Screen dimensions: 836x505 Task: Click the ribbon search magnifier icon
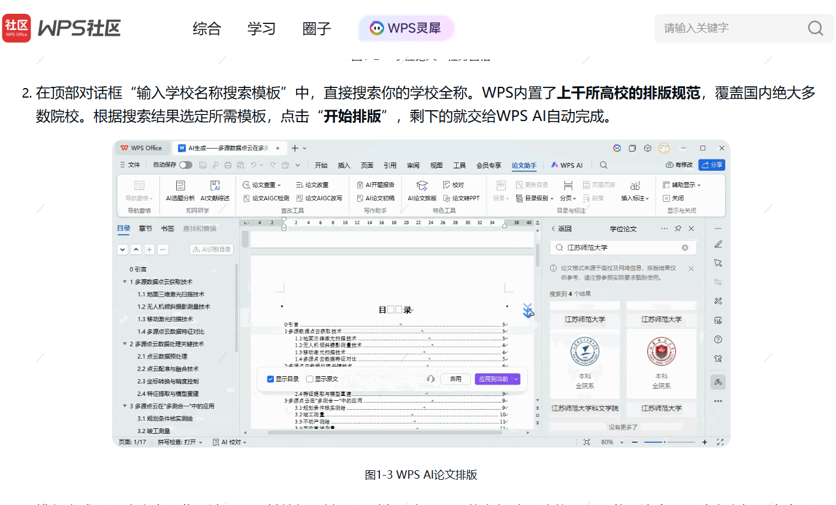(x=603, y=165)
